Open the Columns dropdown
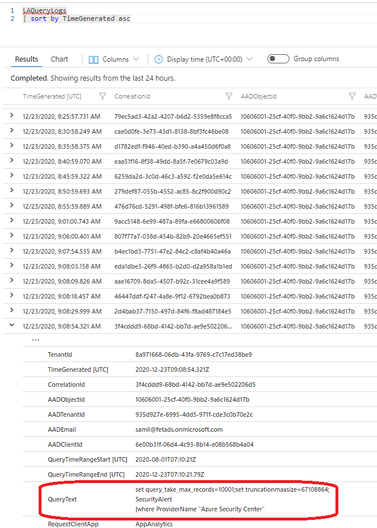 coord(115,59)
